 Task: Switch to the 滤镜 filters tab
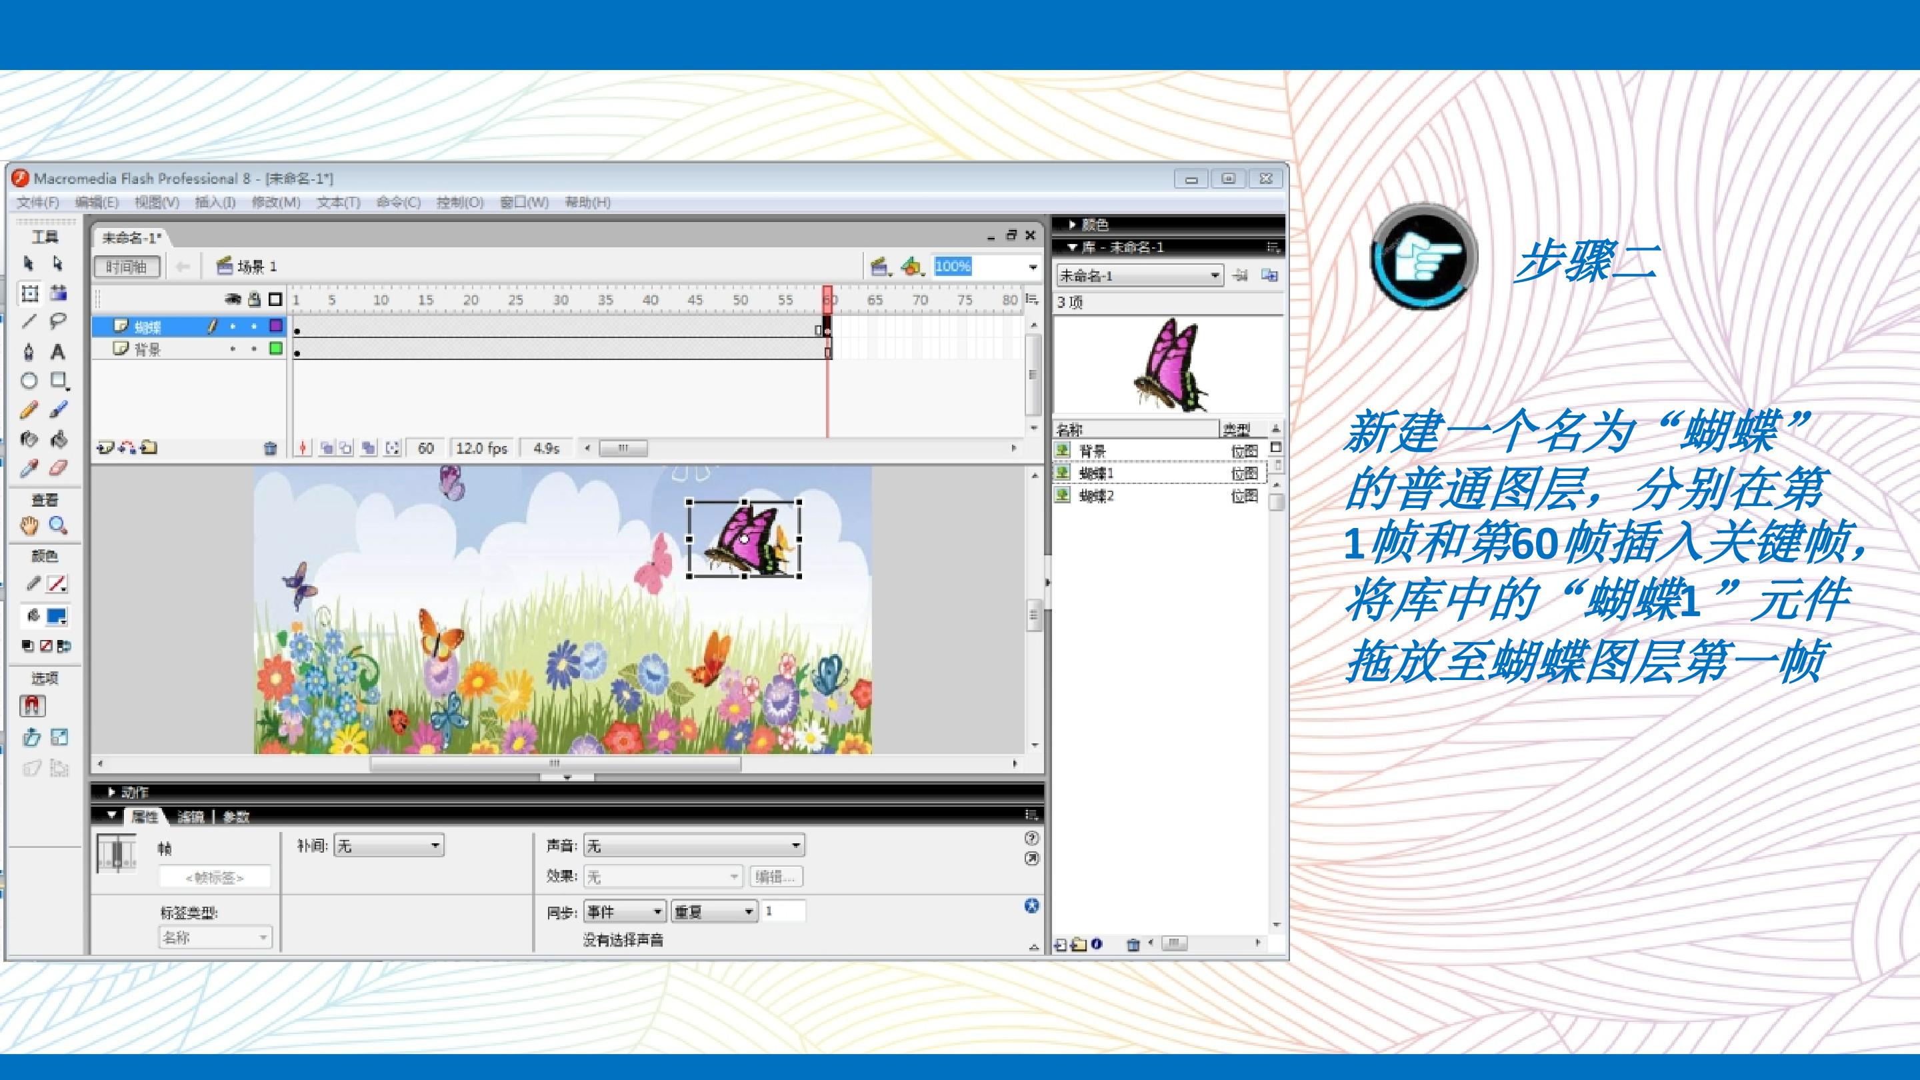[x=190, y=817]
